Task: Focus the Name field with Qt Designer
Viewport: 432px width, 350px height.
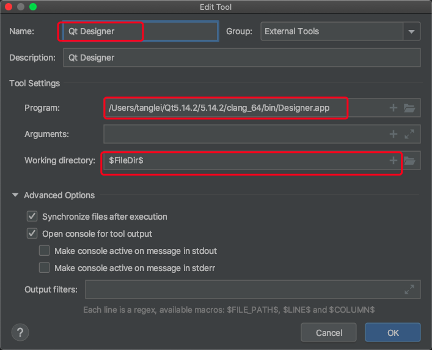Action: [x=141, y=31]
